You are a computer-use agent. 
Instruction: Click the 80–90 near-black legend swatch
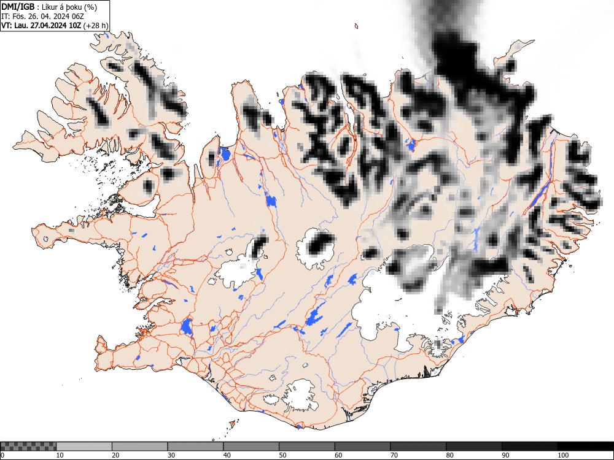474,447
